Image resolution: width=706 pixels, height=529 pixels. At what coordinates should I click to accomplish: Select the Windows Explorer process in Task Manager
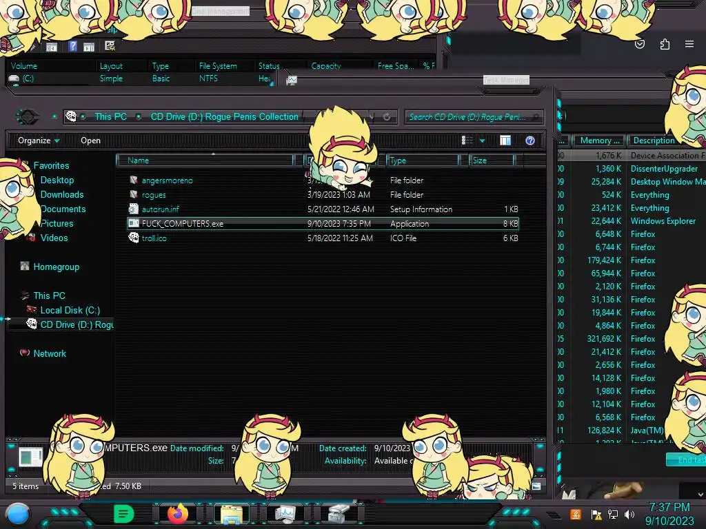point(632,221)
